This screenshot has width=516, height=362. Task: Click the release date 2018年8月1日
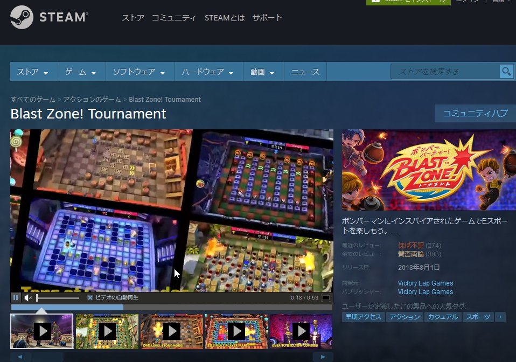tap(419, 267)
